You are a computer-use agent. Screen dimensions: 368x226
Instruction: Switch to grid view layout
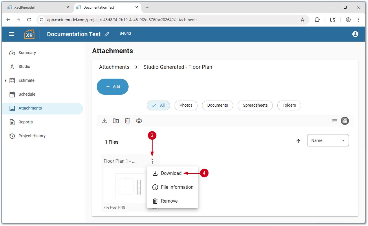coord(345,121)
